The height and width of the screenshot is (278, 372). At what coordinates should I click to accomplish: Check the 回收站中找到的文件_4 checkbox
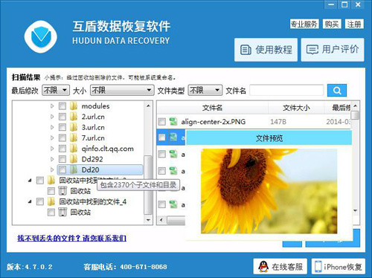pos(40,201)
